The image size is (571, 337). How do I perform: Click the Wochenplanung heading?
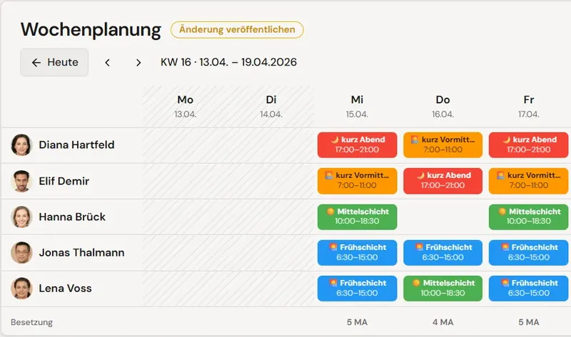point(91,30)
